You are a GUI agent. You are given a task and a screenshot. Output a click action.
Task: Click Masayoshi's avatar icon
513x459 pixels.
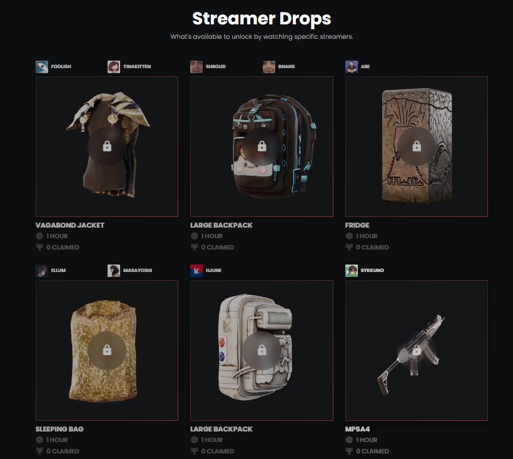point(114,271)
